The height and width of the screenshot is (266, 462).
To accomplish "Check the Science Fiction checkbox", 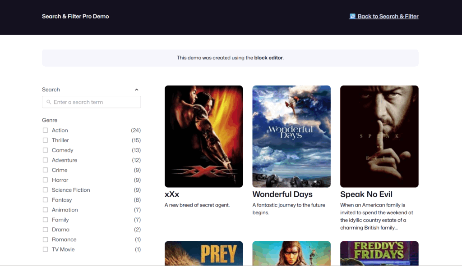I will pos(45,190).
